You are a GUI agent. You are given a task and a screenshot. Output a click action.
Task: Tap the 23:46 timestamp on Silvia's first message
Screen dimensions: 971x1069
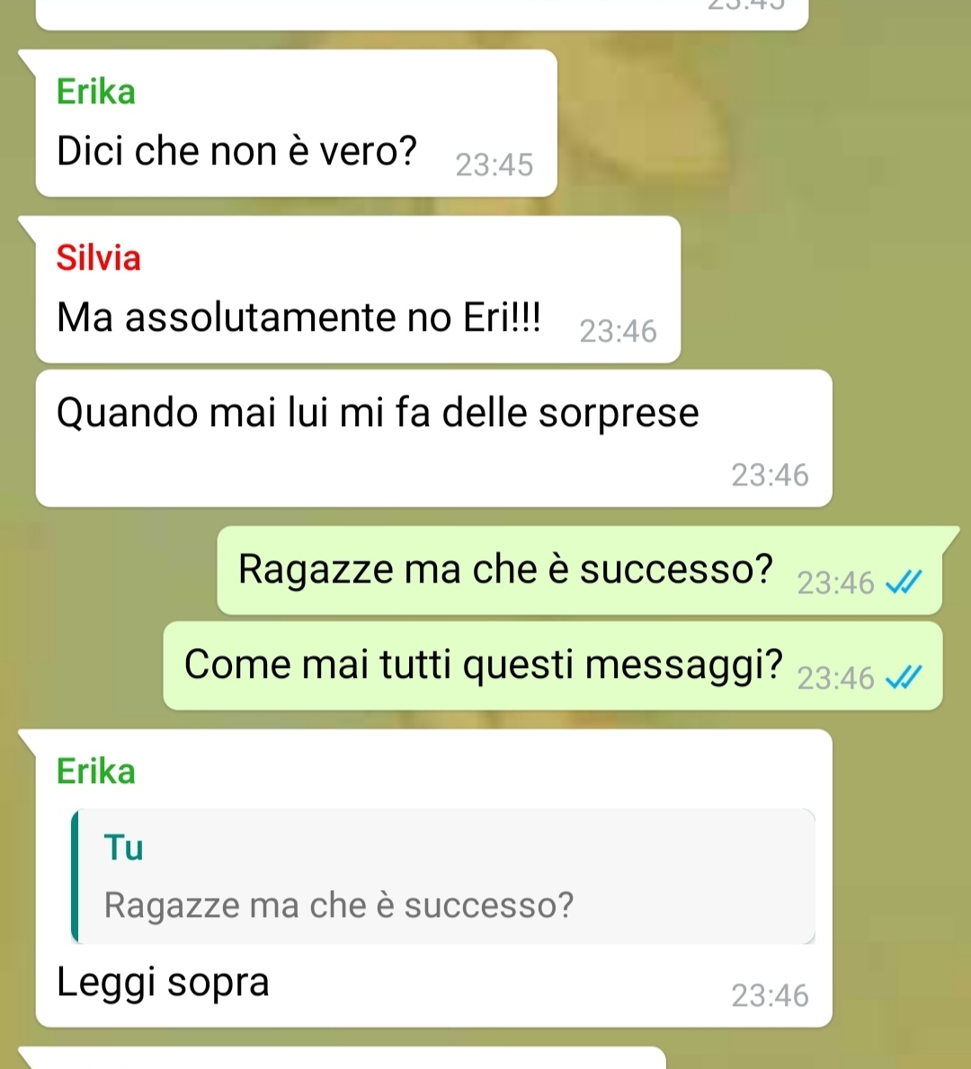tap(619, 332)
